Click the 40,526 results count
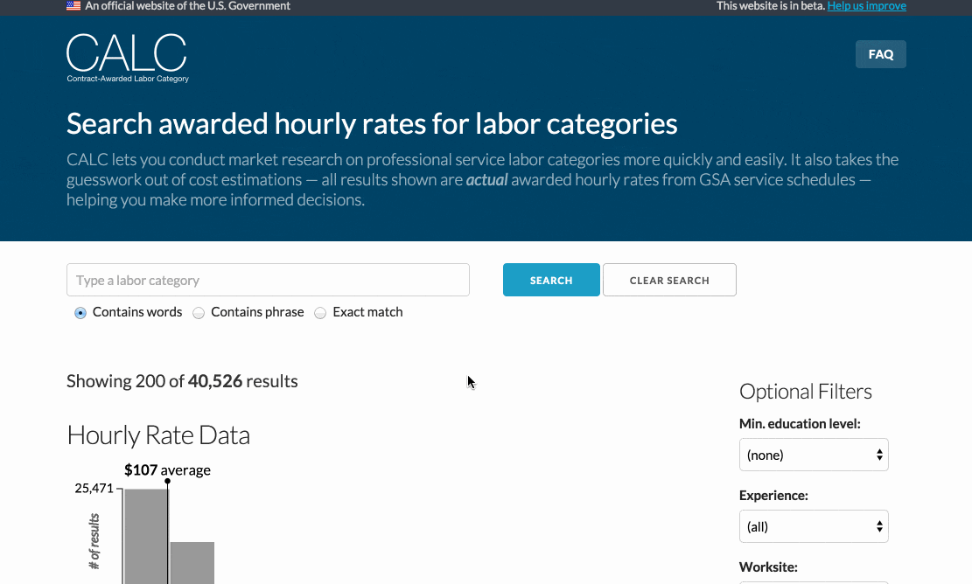This screenshot has width=972, height=584. pos(215,381)
